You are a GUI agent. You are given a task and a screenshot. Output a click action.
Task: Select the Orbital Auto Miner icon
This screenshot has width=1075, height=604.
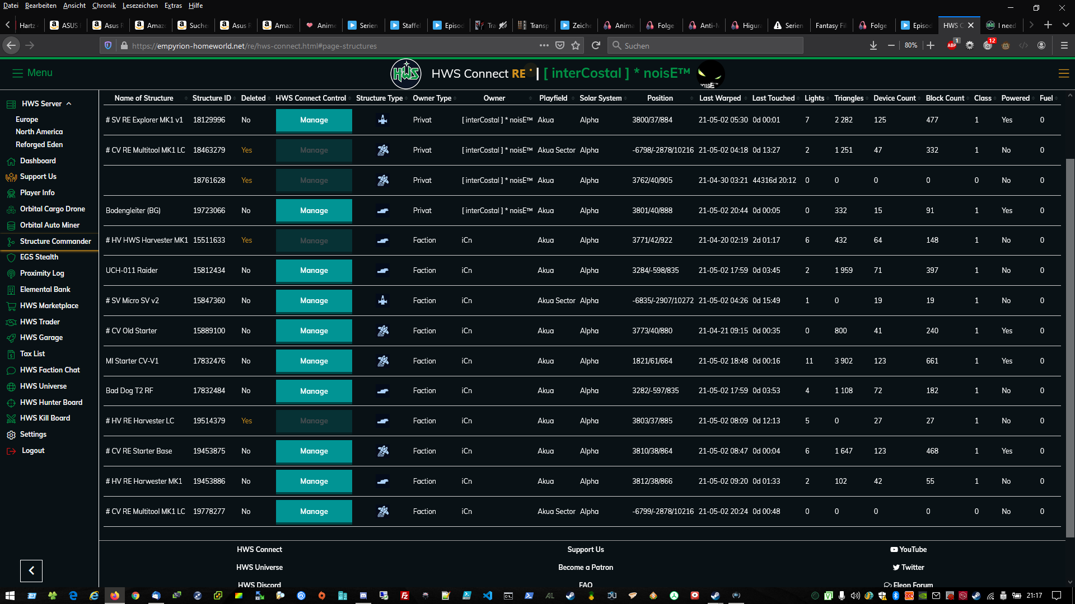click(x=11, y=225)
